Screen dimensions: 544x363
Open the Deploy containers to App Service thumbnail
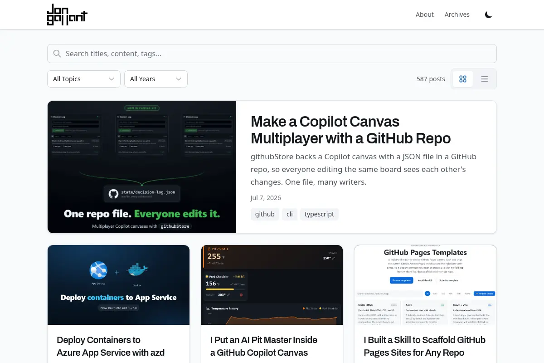[x=118, y=285]
